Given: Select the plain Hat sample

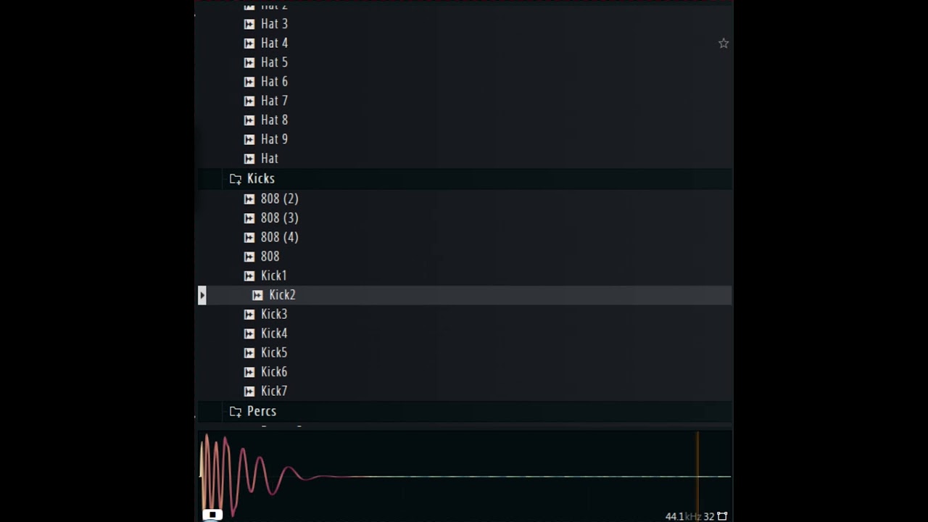Looking at the screenshot, I should 270,159.
